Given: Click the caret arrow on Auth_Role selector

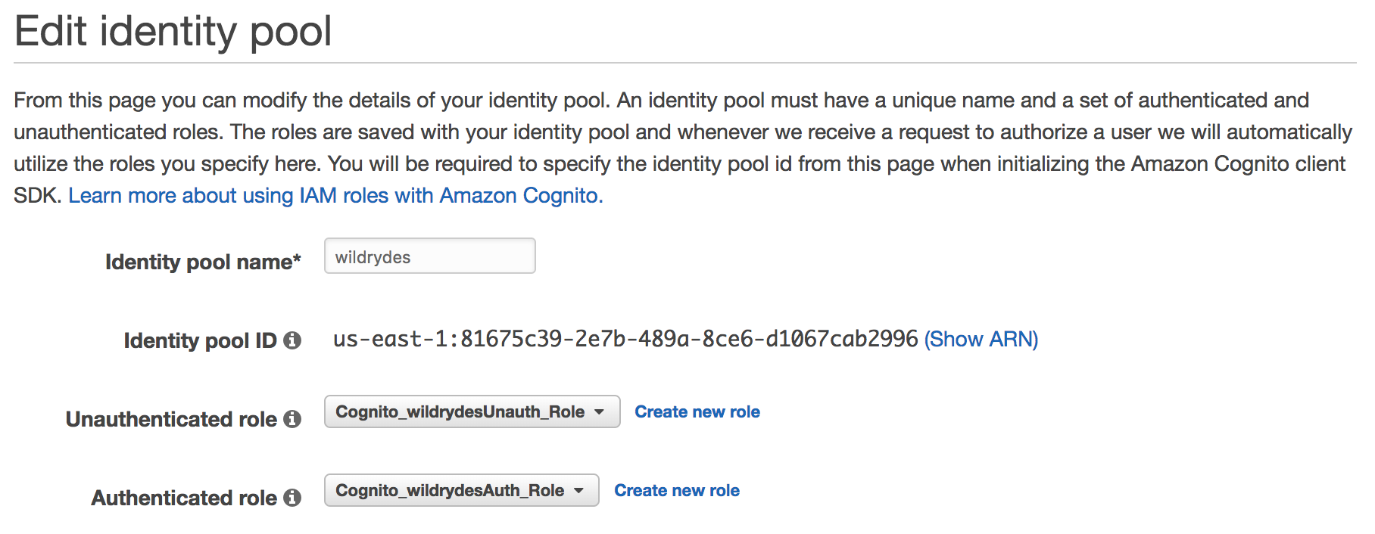Looking at the screenshot, I should click(578, 491).
